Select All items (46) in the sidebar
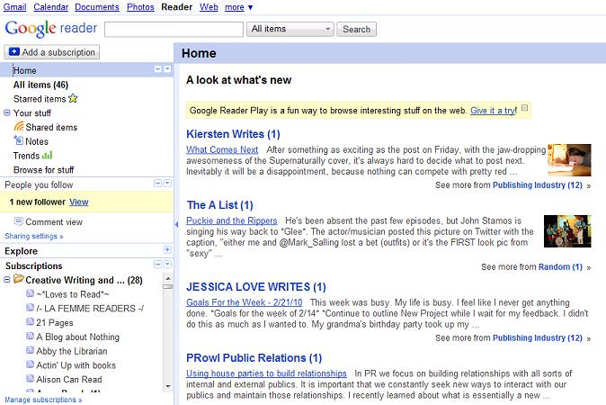 click(x=40, y=85)
